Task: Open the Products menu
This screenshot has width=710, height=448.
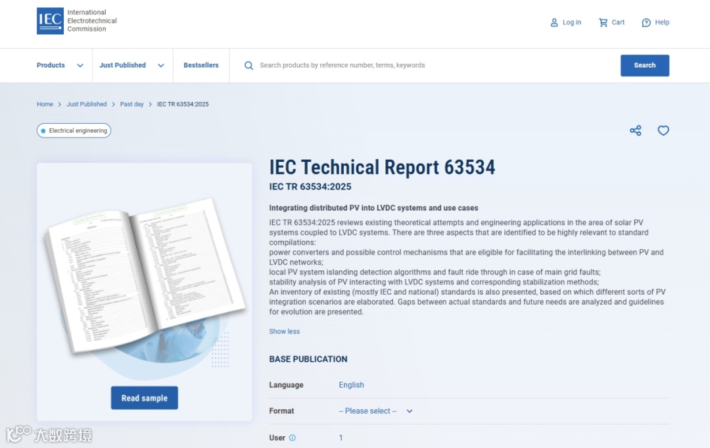Action: pyautogui.click(x=51, y=65)
